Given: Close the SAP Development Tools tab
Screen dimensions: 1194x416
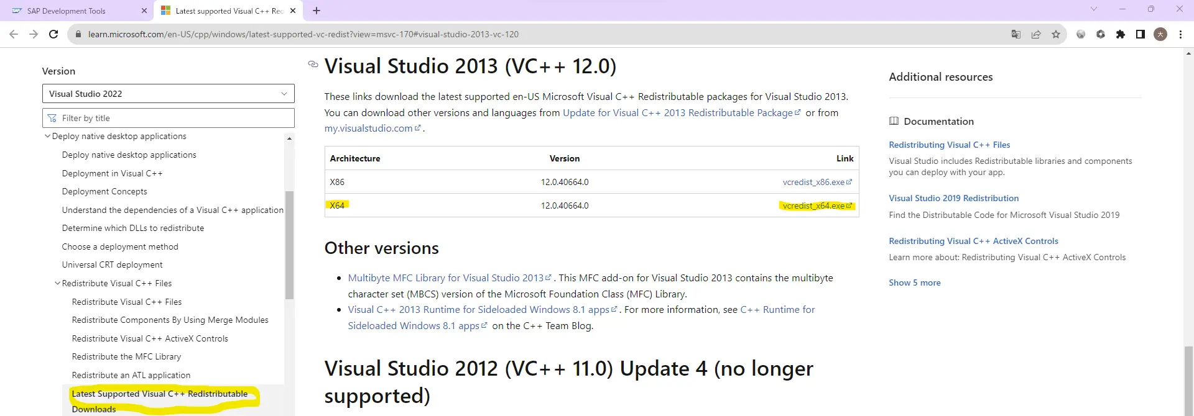Looking at the screenshot, I should [144, 11].
